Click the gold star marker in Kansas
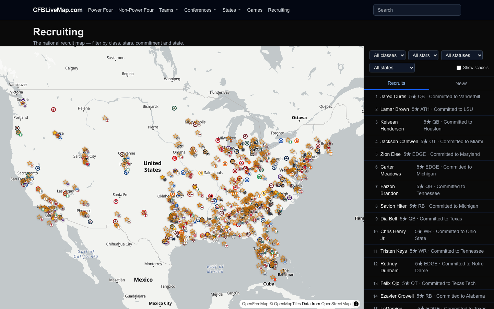The height and width of the screenshot is (309, 494). pyautogui.click(x=162, y=177)
